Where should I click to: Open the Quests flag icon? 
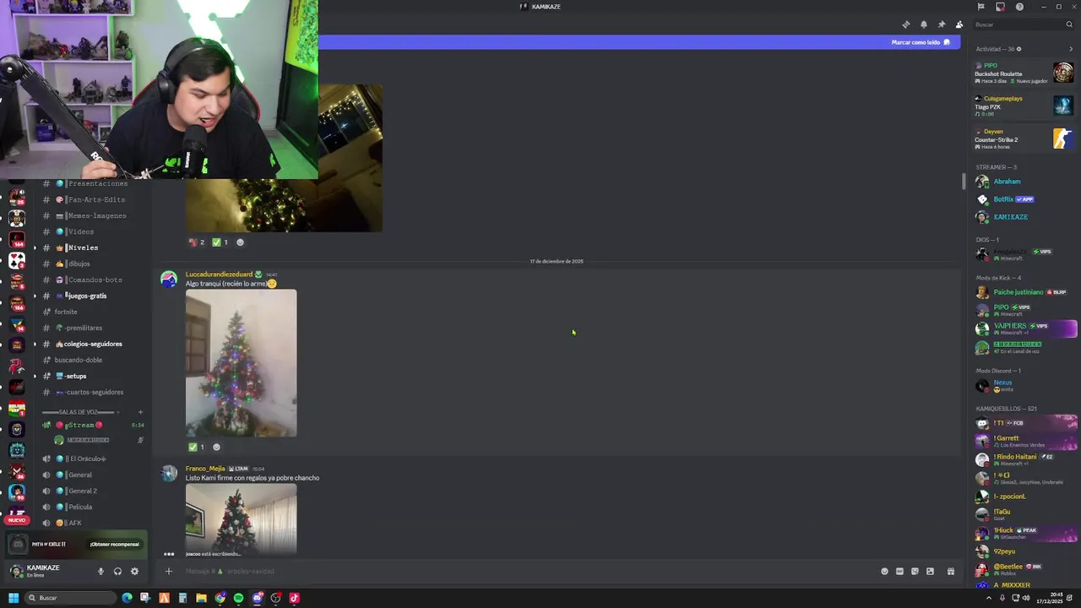[981, 7]
